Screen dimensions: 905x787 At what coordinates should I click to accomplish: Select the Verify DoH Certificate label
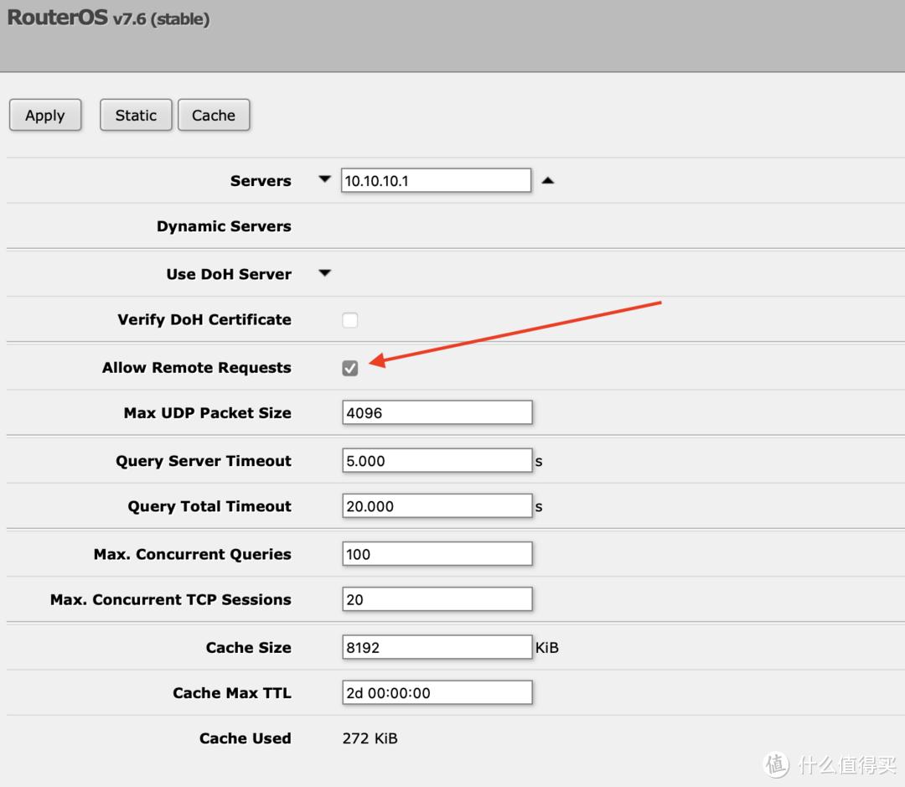[205, 320]
